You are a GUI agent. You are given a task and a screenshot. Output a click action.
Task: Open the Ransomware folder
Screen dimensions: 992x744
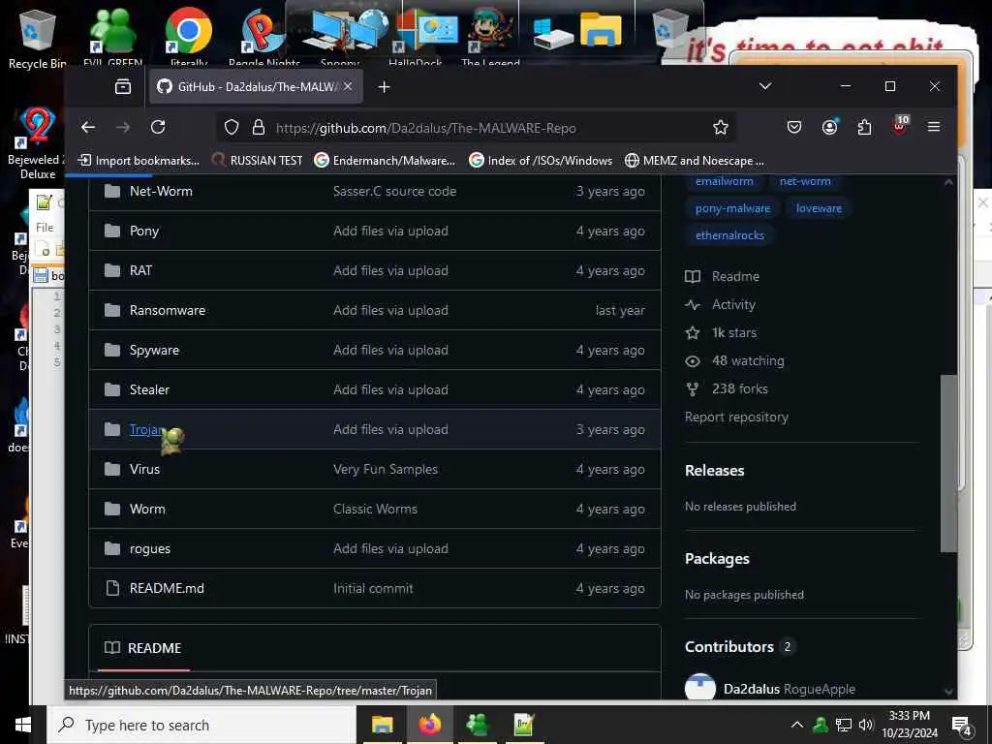167,311
